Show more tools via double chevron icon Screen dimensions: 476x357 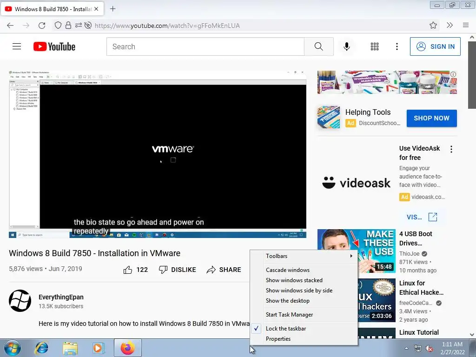click(450, 25)
